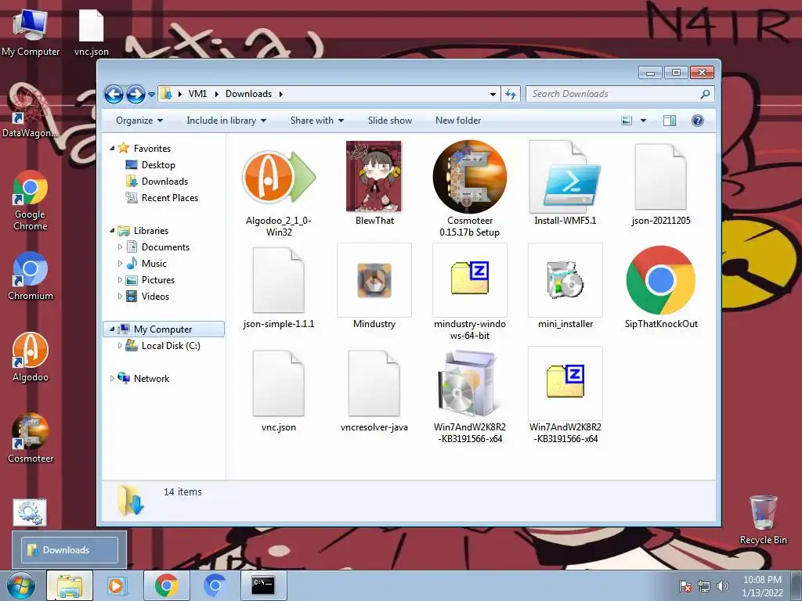Expand the Pictures library

click(x=120, y=280)
